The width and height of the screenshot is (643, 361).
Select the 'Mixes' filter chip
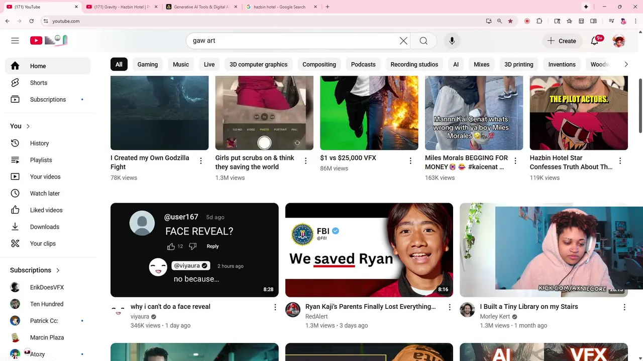tap(481, 64)
